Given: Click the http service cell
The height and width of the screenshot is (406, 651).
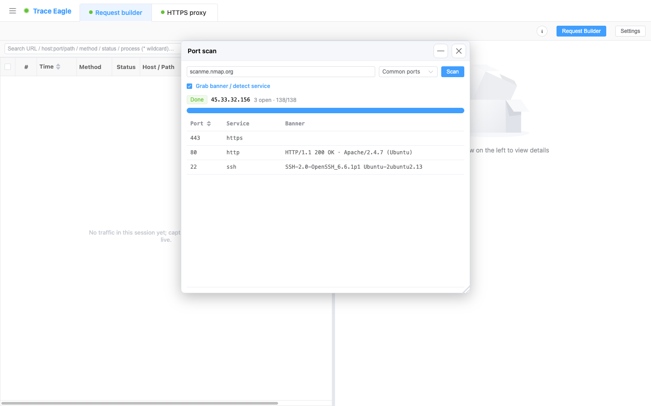Looking at the screenshot, I should pyautogui.click(x=233, y=152).
